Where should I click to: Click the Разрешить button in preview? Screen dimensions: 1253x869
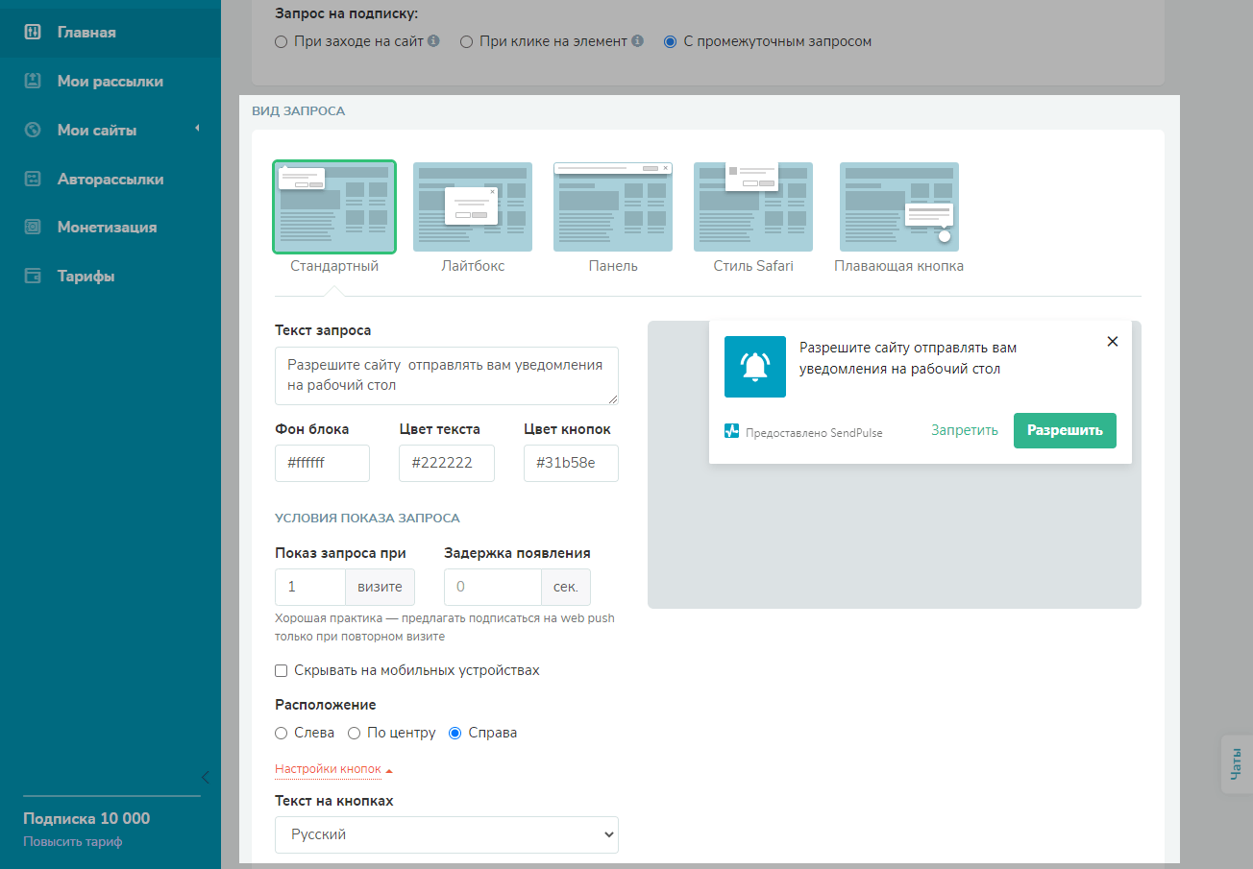pos(1065,430)
